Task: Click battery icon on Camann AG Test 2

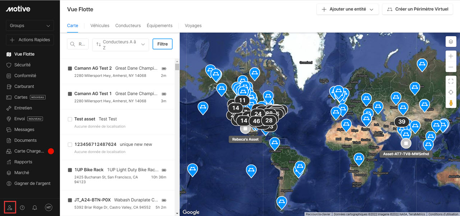Action: pos(164,68)
